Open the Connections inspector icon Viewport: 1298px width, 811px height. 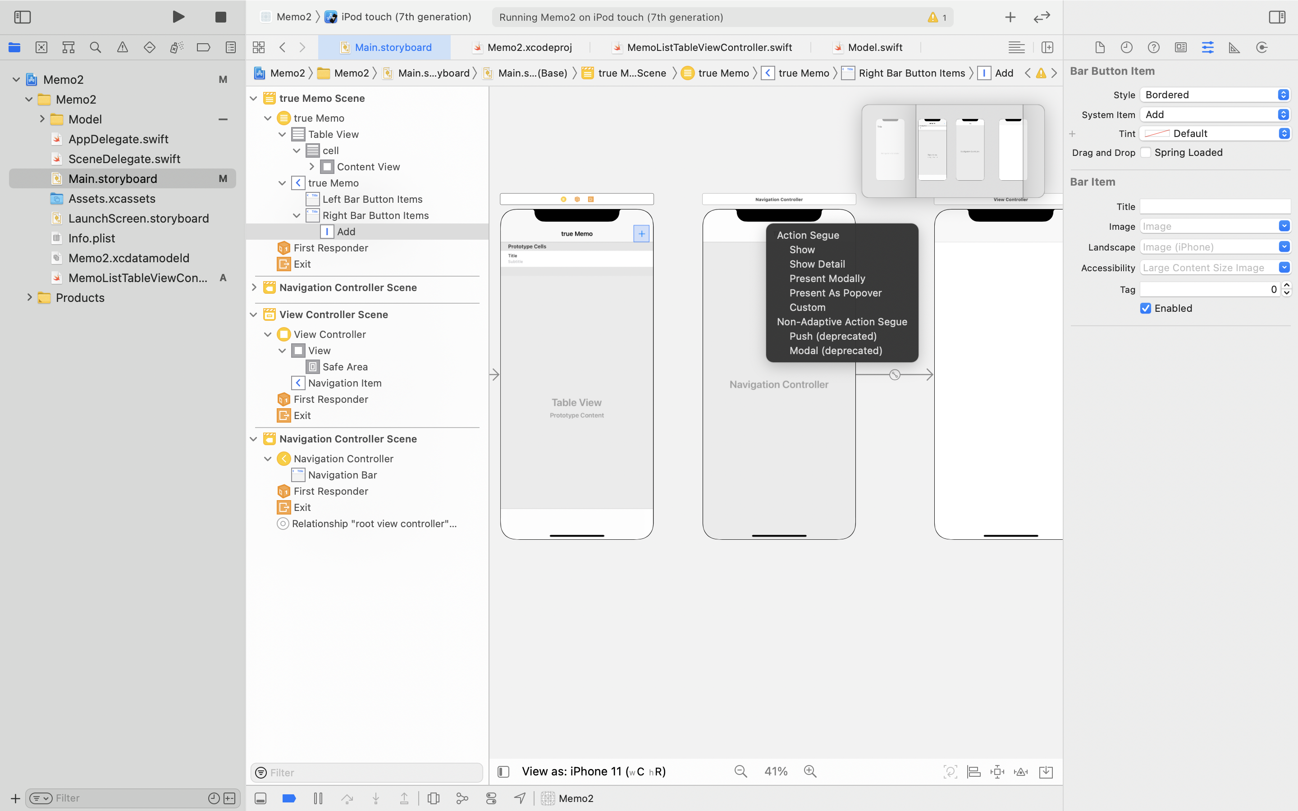[x=1261, y=47]
